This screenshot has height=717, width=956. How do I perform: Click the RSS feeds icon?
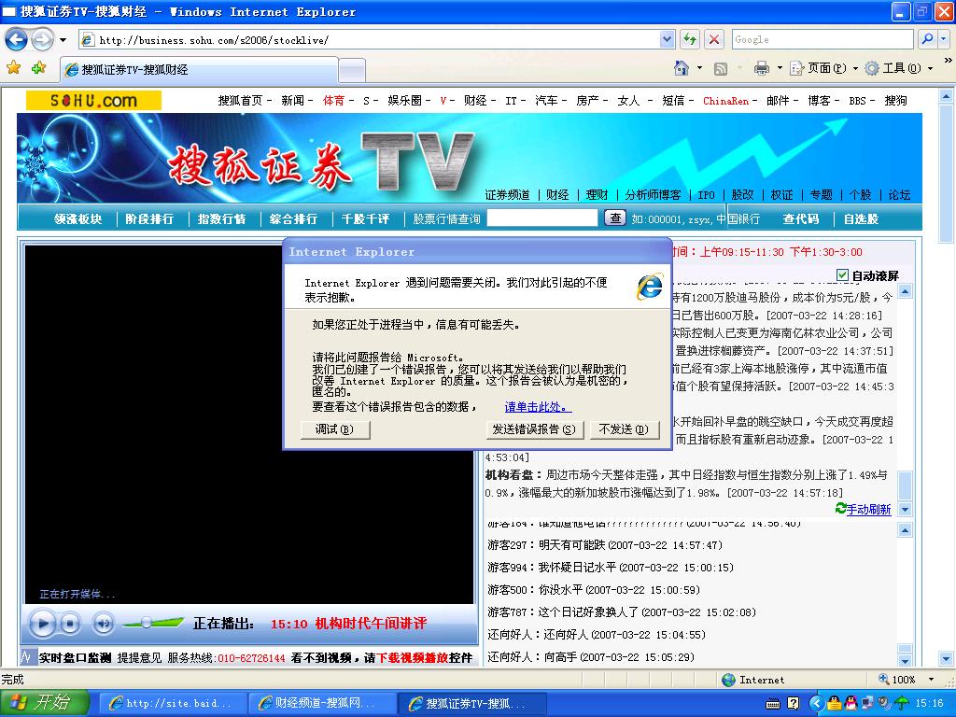pos(721,69)
